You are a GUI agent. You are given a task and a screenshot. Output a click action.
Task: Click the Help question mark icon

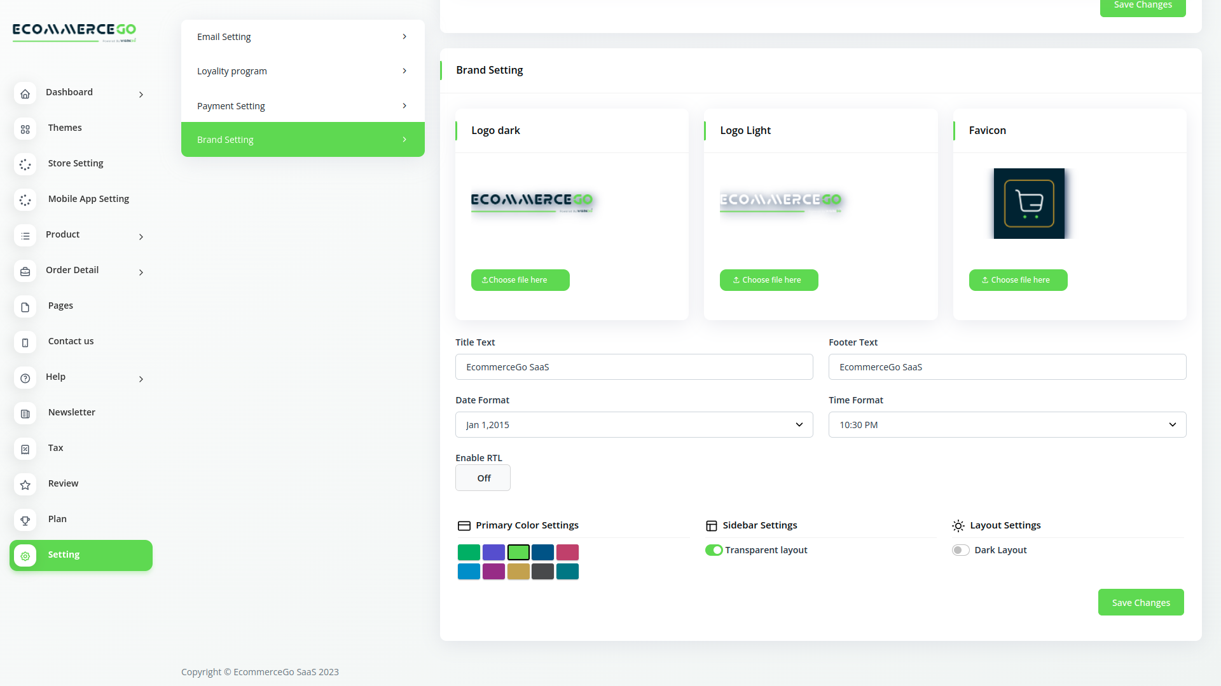coord(25,379)
